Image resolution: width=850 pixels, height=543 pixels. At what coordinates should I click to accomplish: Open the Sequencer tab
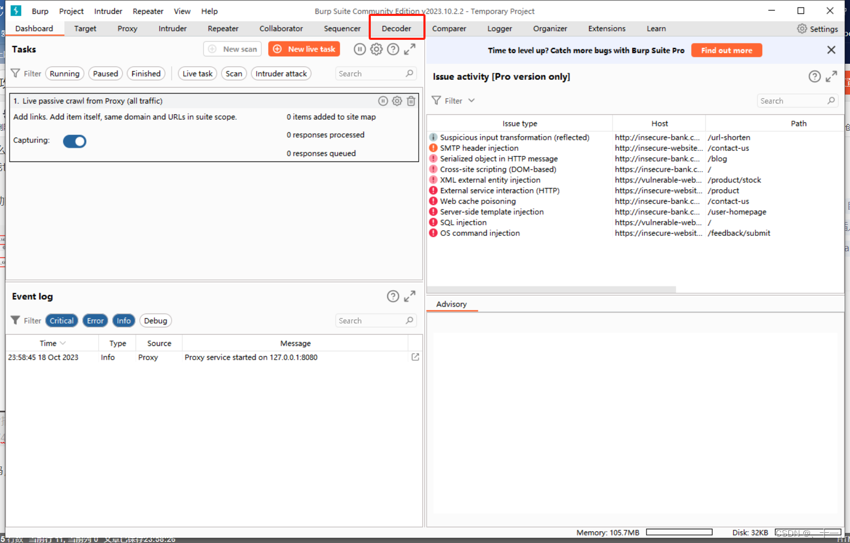[342, 29]
